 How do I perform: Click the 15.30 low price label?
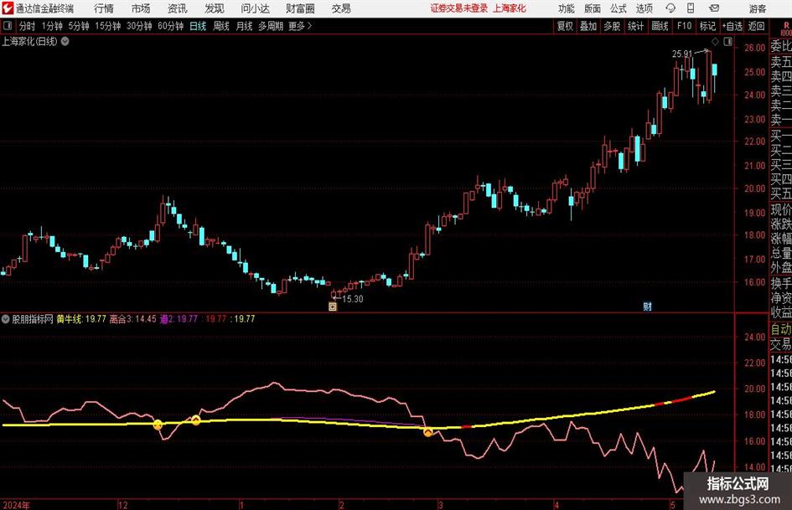click(353, 299)
